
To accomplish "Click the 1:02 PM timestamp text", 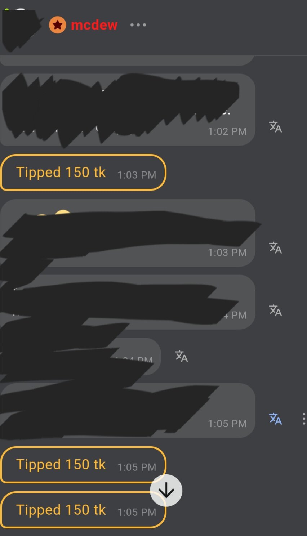I will tap(227, 131).
